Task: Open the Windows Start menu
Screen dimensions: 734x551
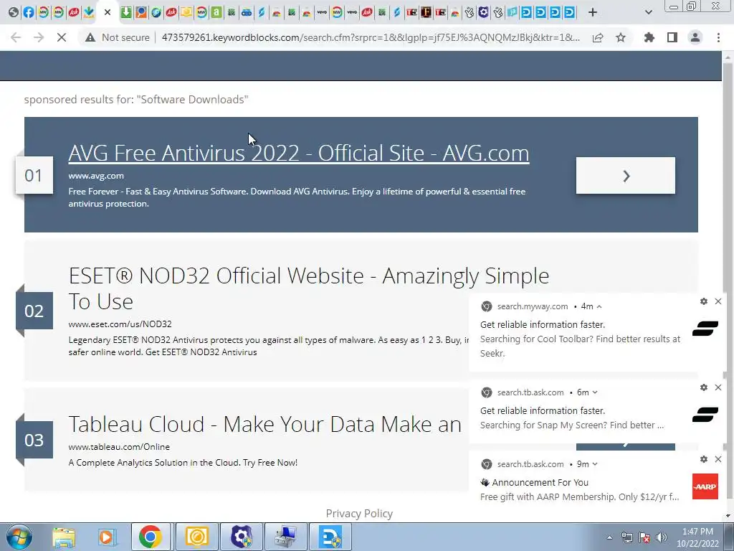Action: (19, 537)
